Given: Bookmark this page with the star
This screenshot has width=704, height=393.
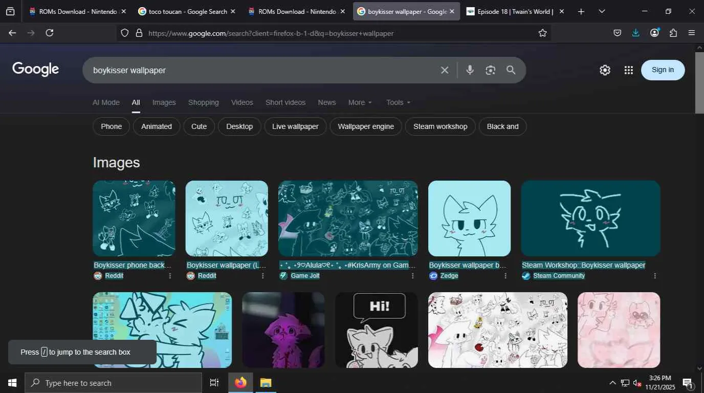Looking at the screenshot, I should pos(543,33).
